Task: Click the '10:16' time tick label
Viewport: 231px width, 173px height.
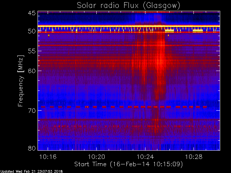Action: (x=48, y=157)
